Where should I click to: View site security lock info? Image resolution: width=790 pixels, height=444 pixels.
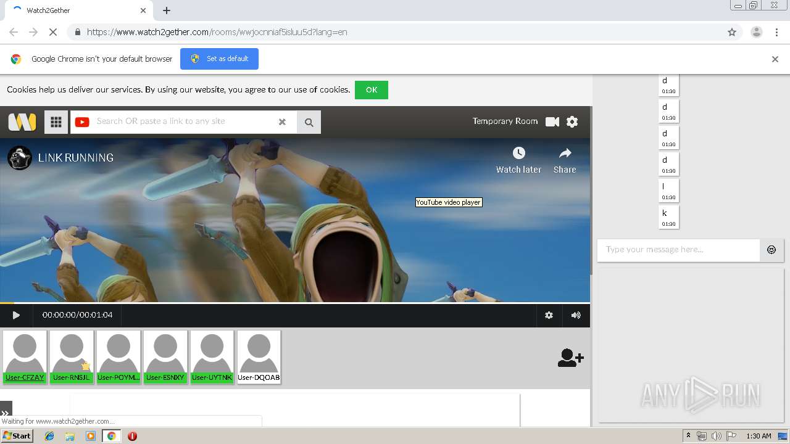[77, 32]
